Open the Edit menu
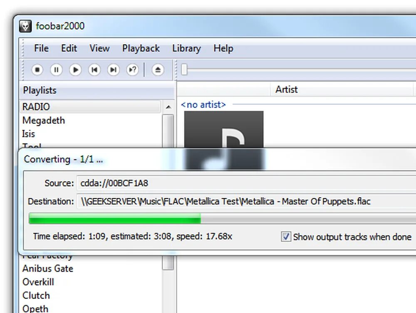The width and height of the screenshot is (416, 313). tap(69, 49)
